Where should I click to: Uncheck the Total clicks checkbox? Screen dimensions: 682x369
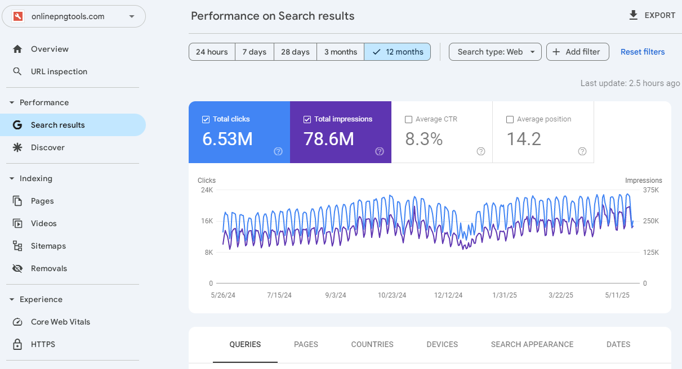[206, 119]
